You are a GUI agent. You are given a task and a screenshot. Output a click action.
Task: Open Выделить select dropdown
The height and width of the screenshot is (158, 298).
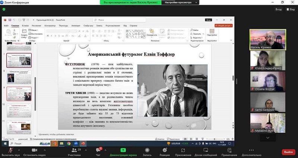197,38
